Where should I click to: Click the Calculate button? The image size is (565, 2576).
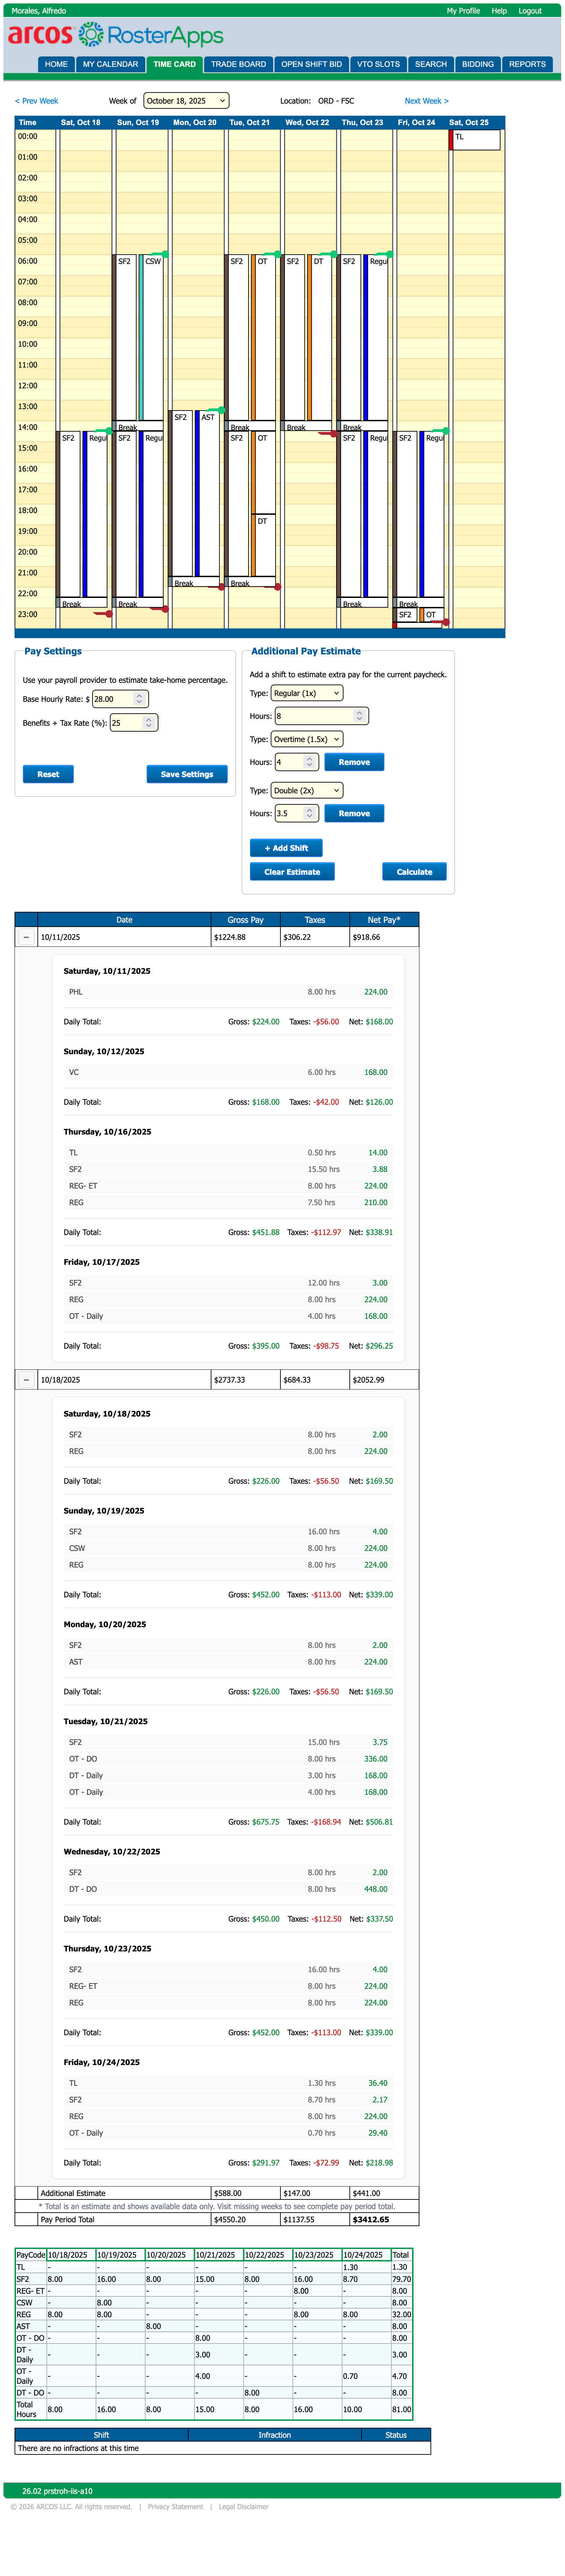tap(414, 872)
